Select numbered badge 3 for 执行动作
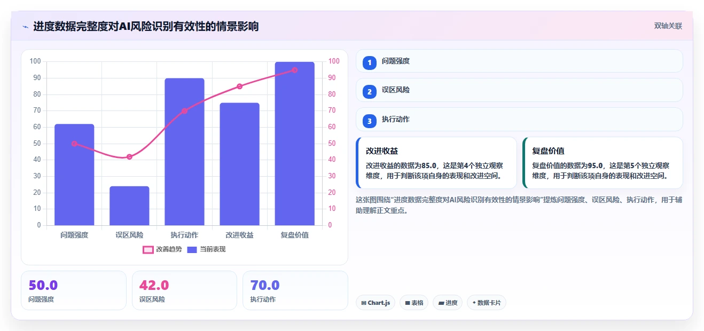The height and width of the screenshot is (331, 704). [369, 121]
